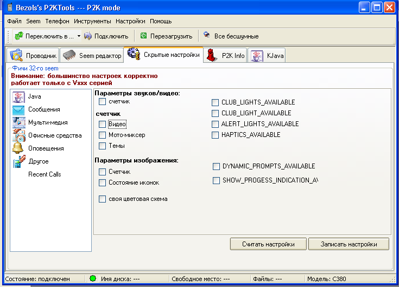399x287 pixels.
Task: Open the Телефон menu
Action: (57, 21)
